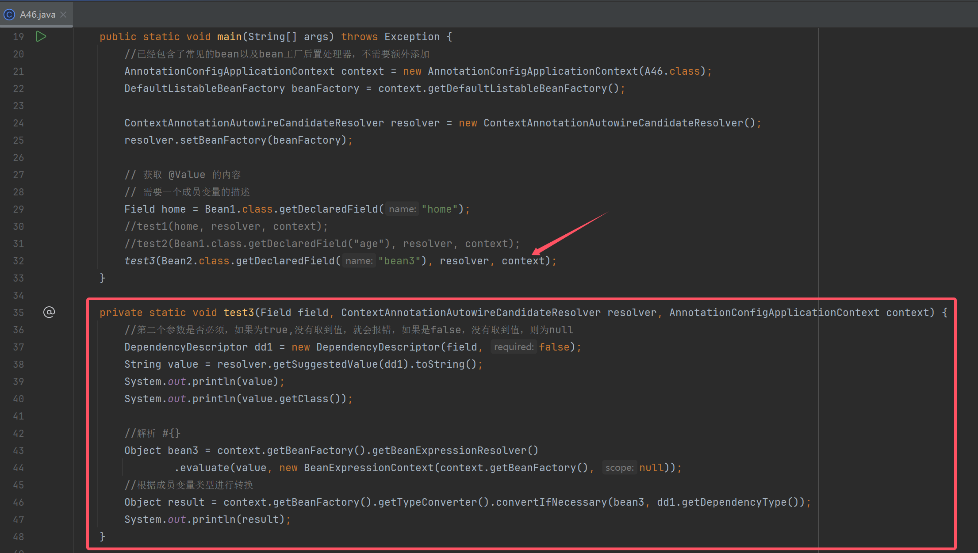Viewport: 978px width, 553px height.
Task: Click commented '//test1(home, resolver, context);' line
Action: coord(226,226)
